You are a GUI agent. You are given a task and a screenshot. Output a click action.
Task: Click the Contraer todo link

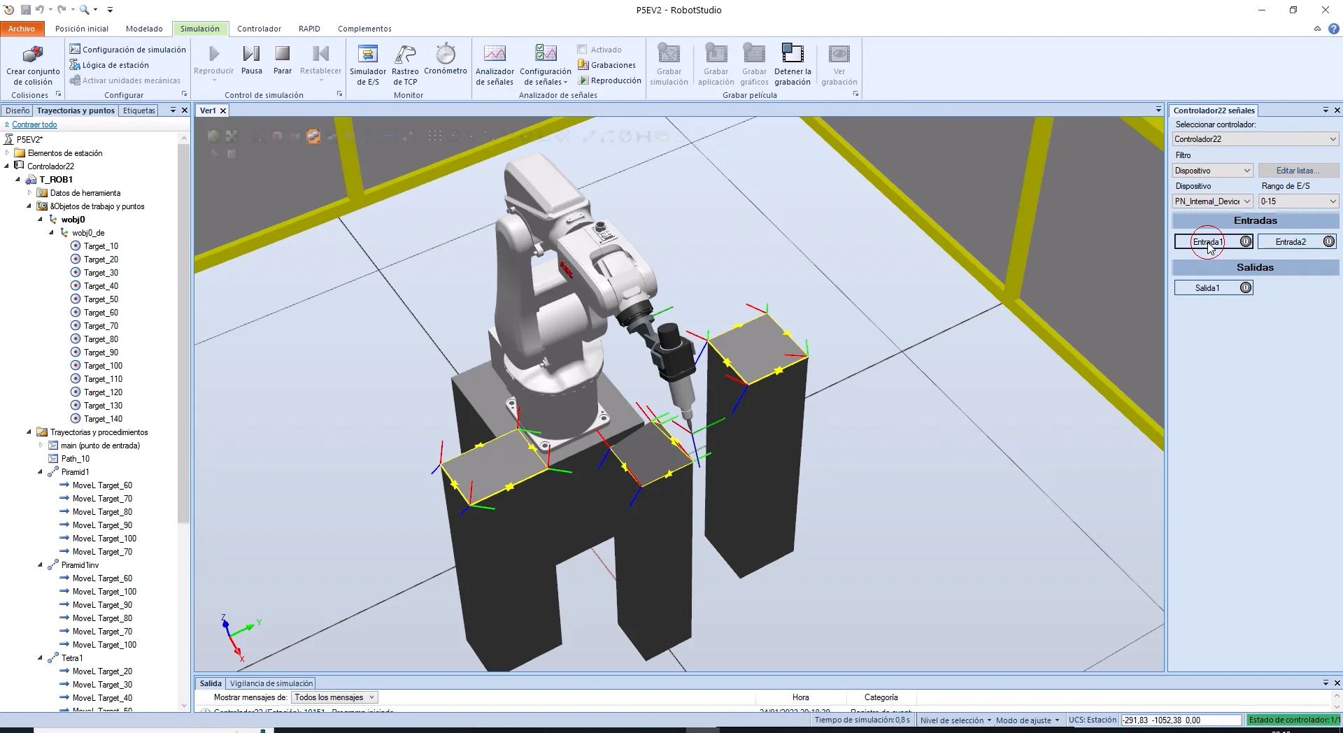click(34, 124)
